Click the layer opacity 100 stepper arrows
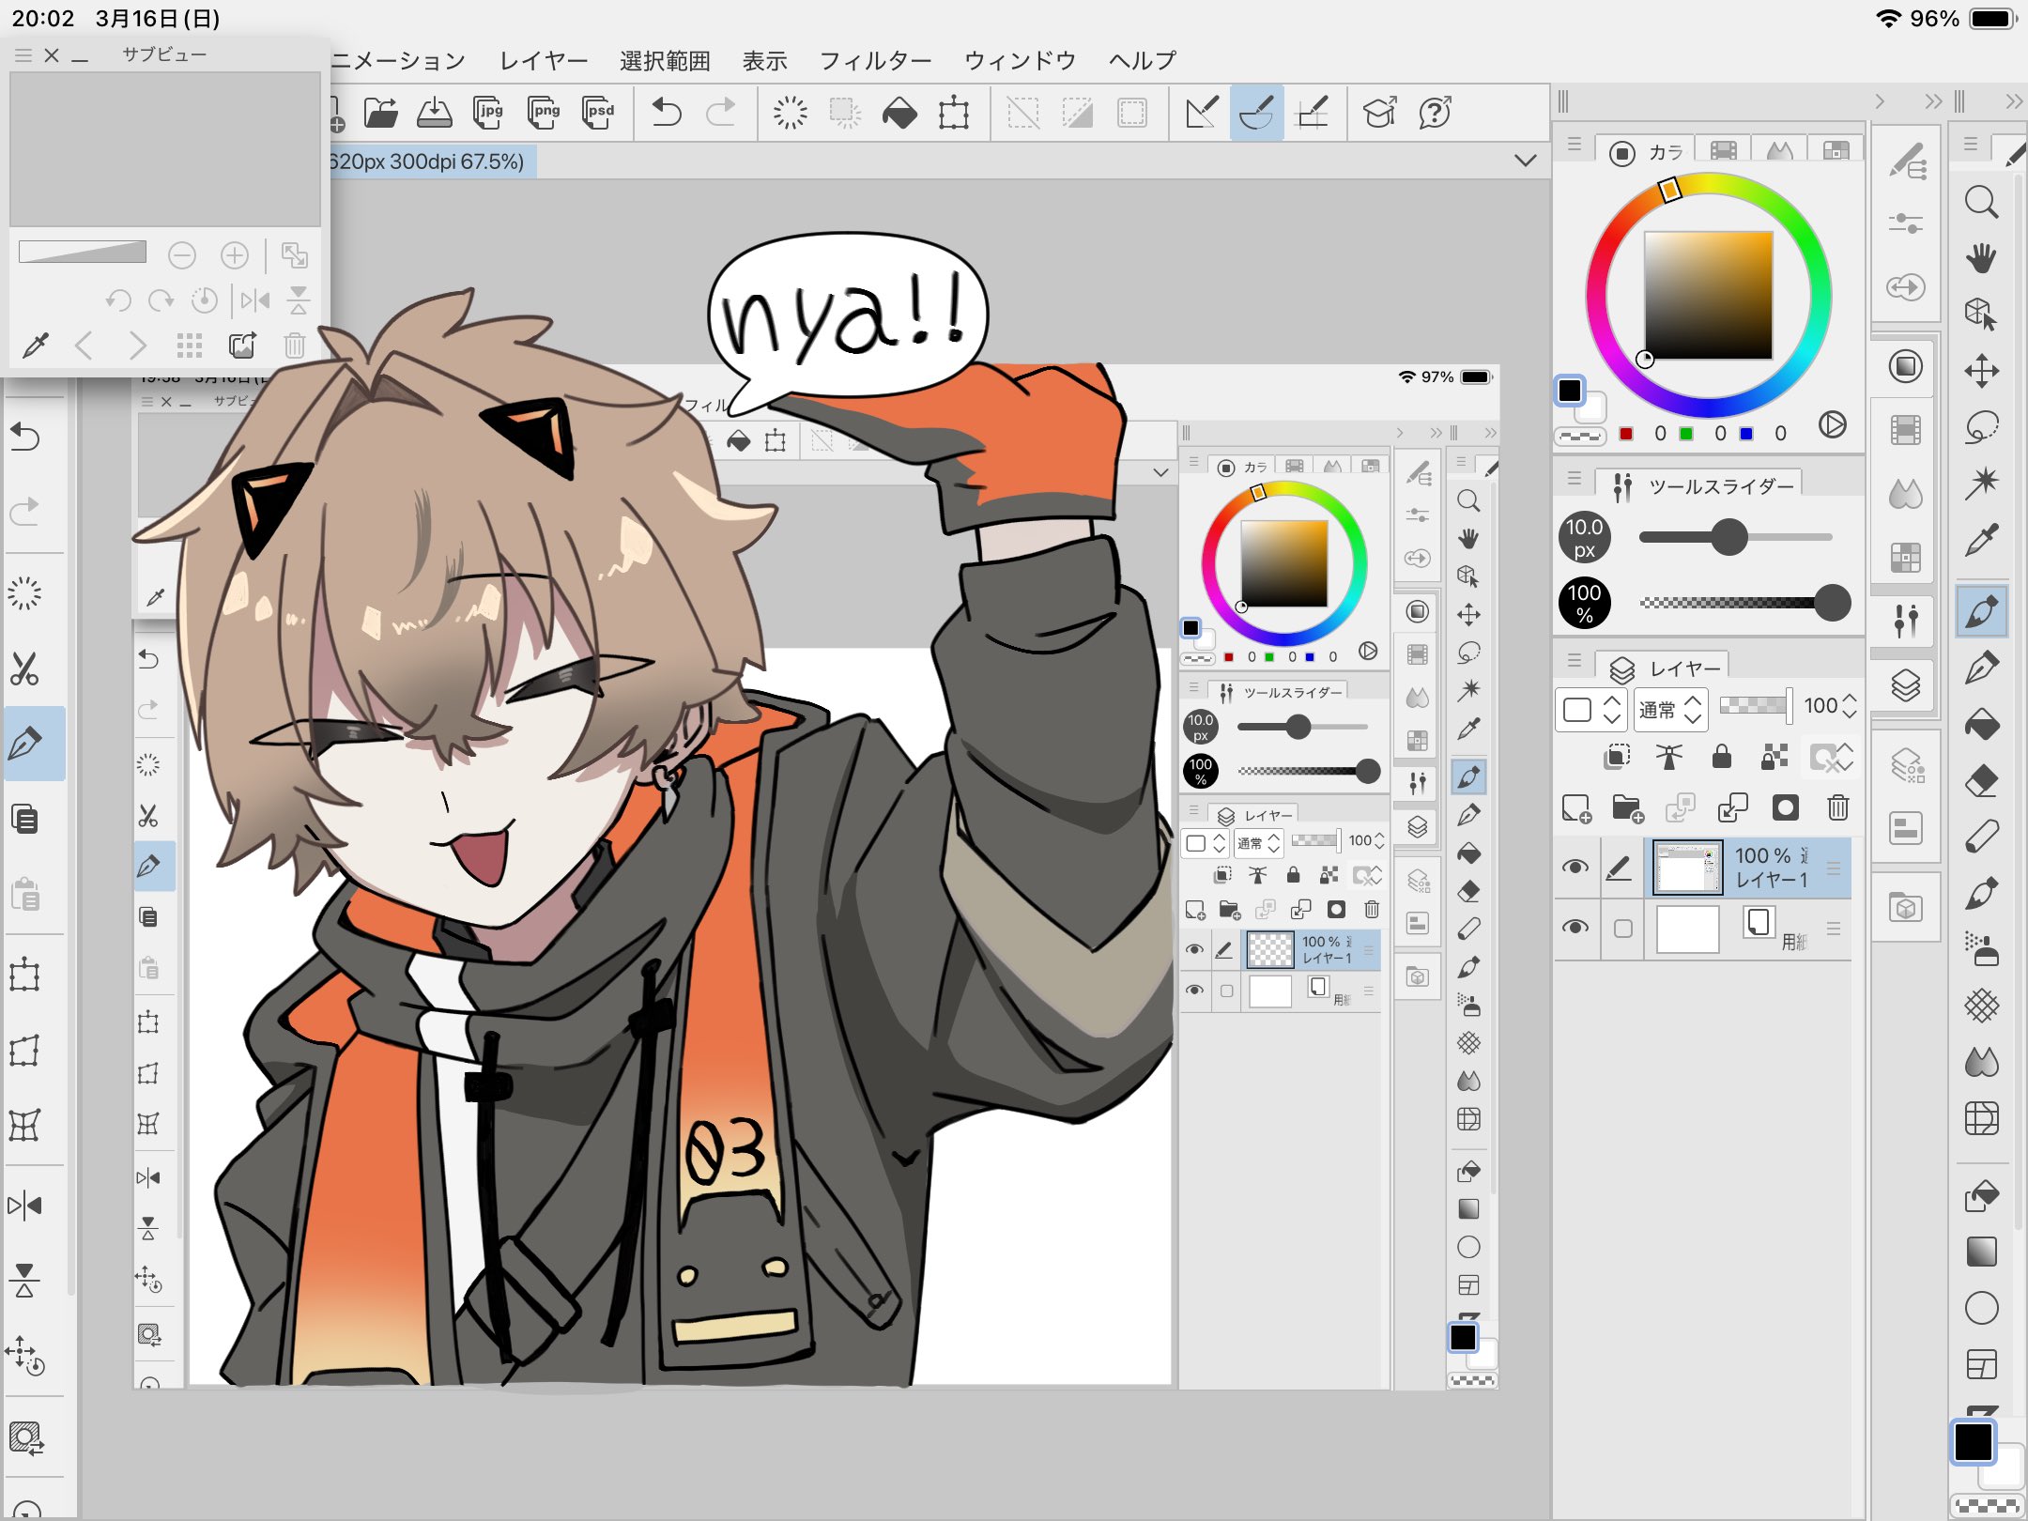2028x1521 pixels. [x=1849, y=706]
